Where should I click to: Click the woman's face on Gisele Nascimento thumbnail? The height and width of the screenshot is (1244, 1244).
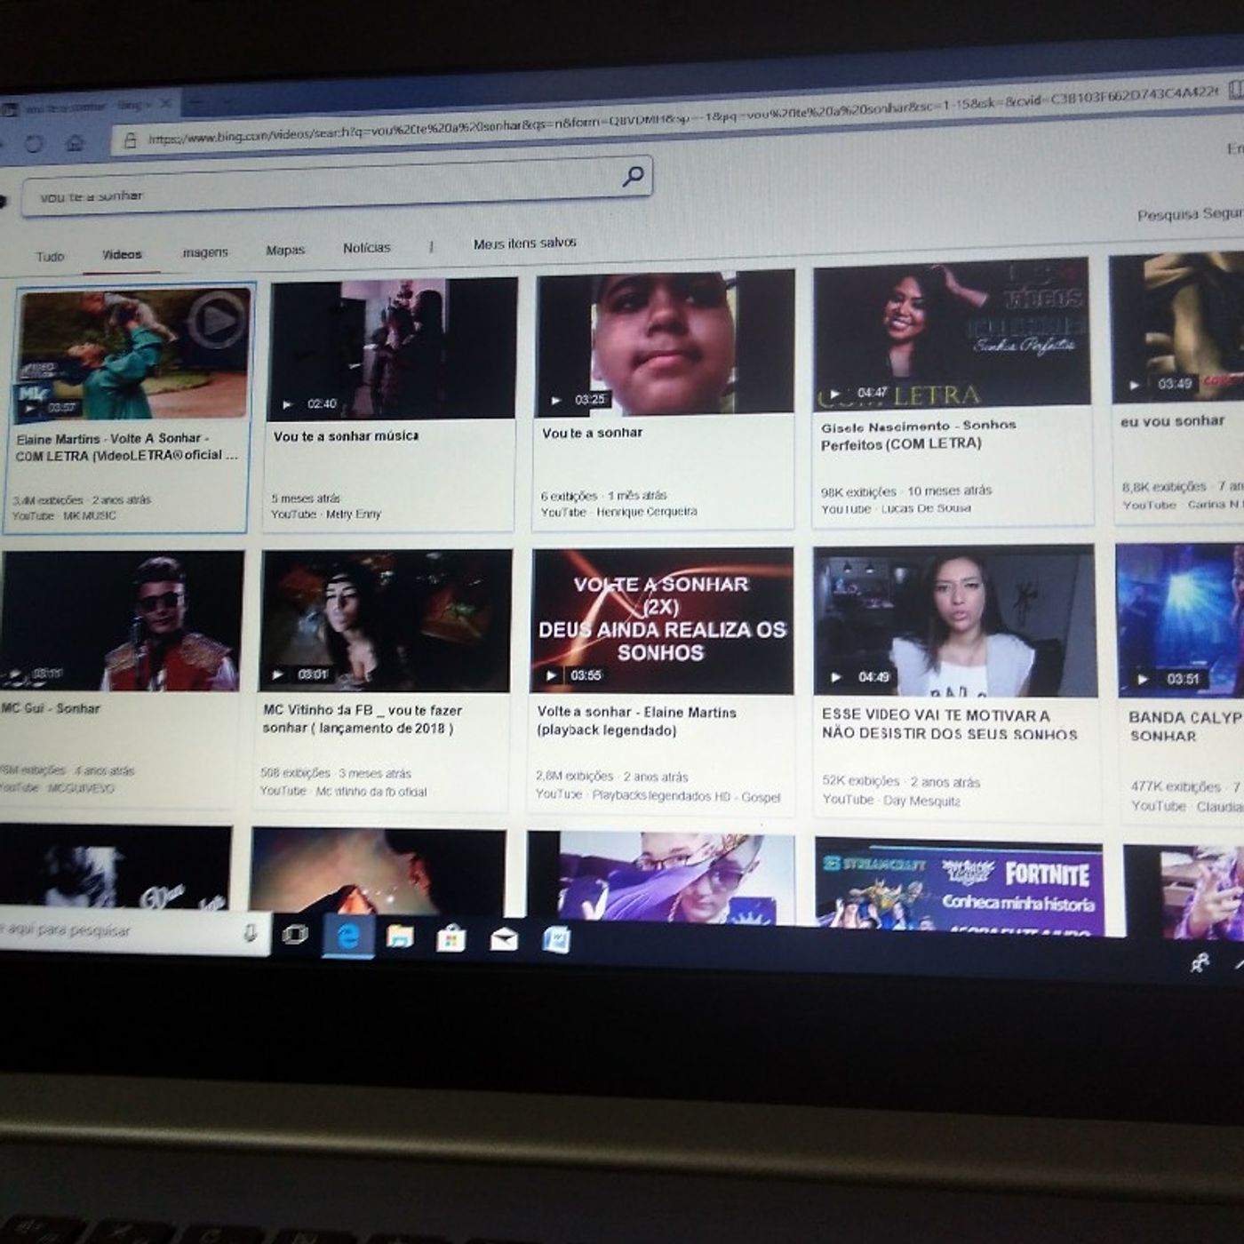coord(906,310)
